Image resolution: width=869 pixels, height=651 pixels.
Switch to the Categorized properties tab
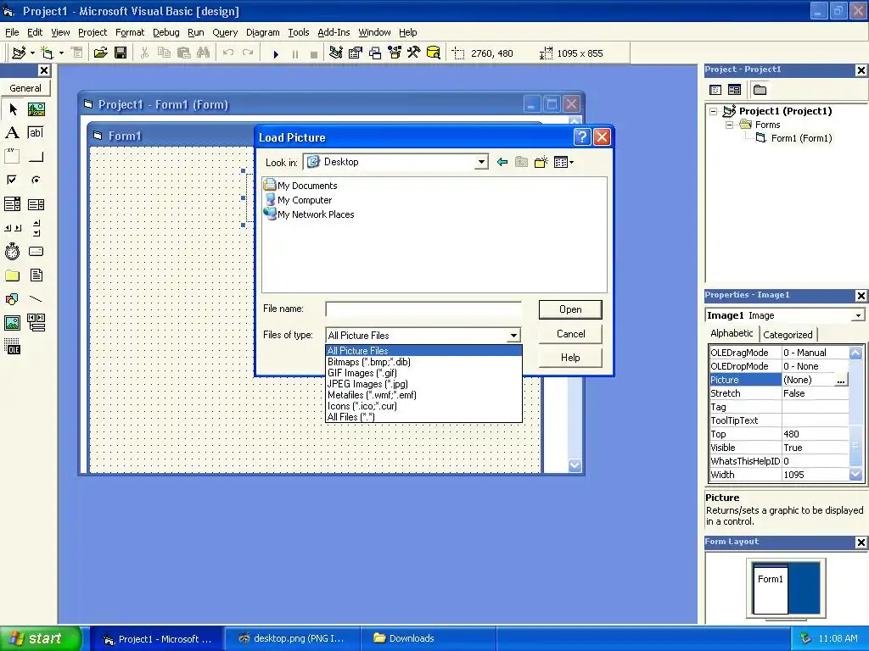(788, 334)
